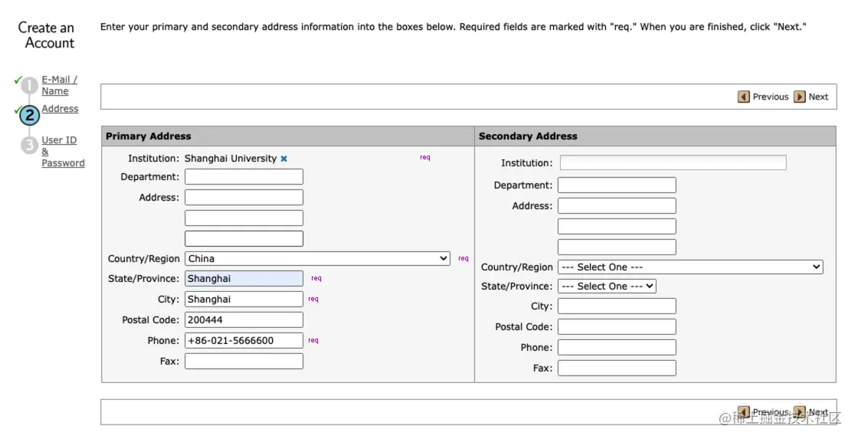The width and height of the screenshot is (855, 439).
Task: Click the bottom Previous arrow icon
Action: click(743, 412)
